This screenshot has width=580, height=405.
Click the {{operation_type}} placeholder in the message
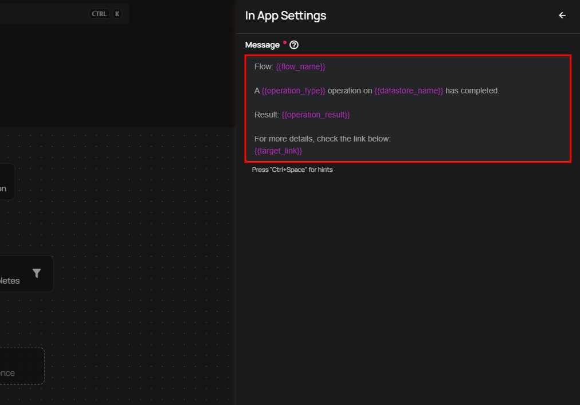[x=293, y=91]
